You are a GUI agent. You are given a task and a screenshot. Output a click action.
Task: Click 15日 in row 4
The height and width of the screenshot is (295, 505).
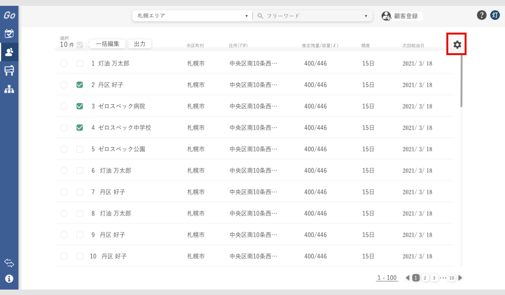(x=368, y=127)
